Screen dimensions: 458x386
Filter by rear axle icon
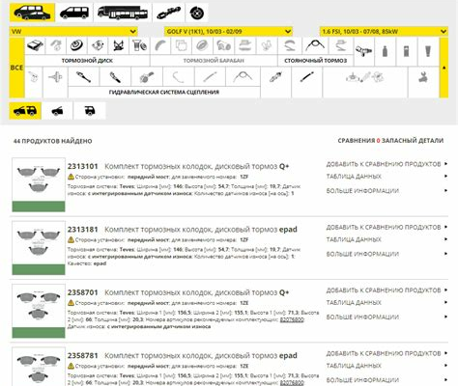click(x=90, y=111)
